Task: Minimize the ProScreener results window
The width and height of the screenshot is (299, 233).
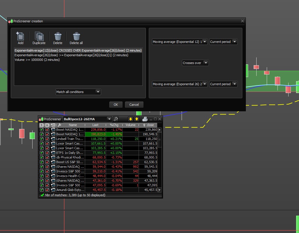Action: (151, 119)
